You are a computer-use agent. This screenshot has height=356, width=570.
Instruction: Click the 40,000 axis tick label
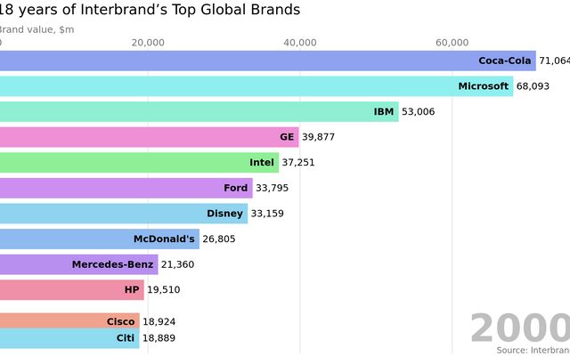point(300,43)
